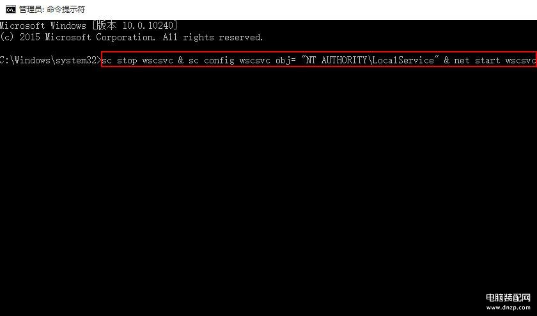Click the Microsoft Windows version line

point(89,26)
